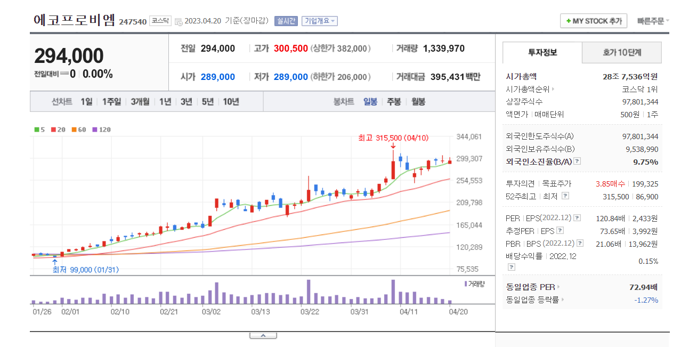Click the calendar icon before 2023.04.20
The image size is (697, 347).
click(x=179, y=21)
